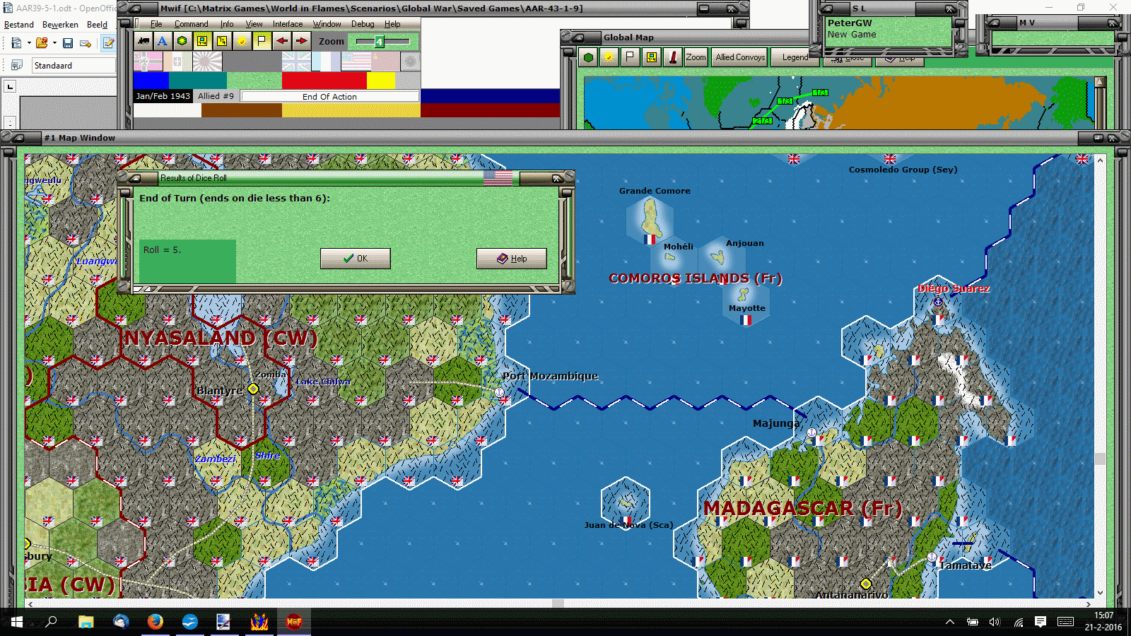Screen dimensions: 1131x636
Task: Click the OpenOffice open folder icon
Action: [x=42, y=43]
